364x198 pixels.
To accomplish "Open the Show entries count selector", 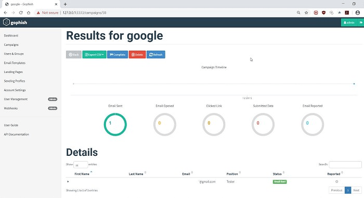I will (81, 165).
